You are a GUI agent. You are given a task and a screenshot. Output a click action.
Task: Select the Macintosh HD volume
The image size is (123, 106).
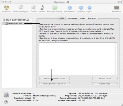coord(17,23)
